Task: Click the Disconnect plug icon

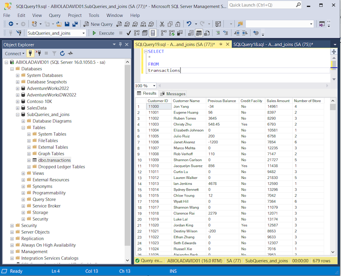Action: click(x=38, y=53)
